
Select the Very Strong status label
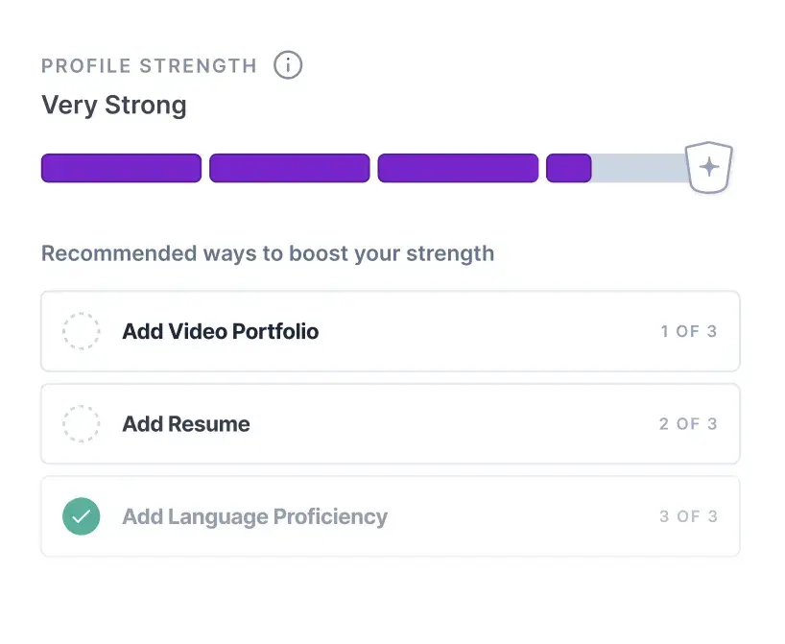tap(113, 106)
